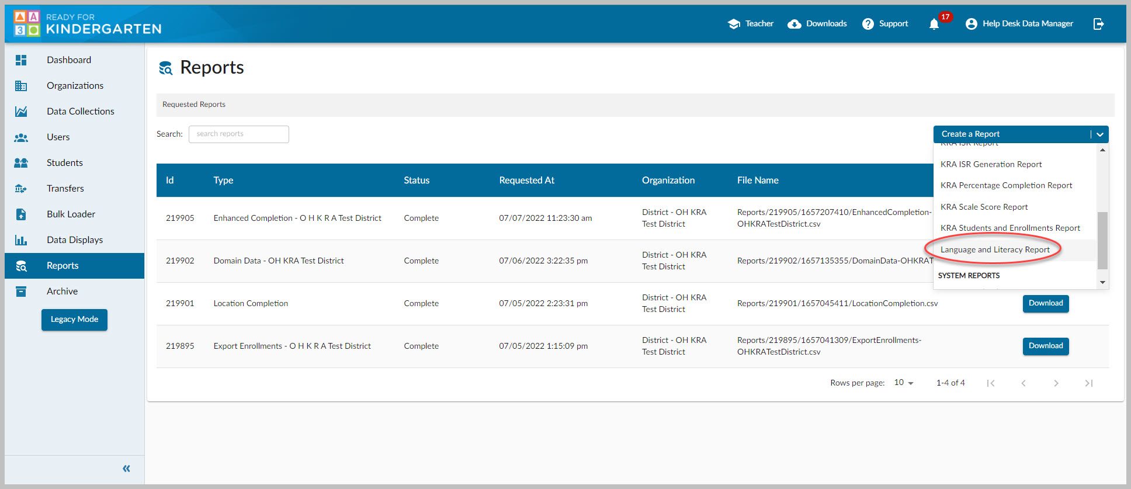1131x489 pixels.
Task: Click the dropdown list scrollbar thumb
Action: (x=1102, y=240)
